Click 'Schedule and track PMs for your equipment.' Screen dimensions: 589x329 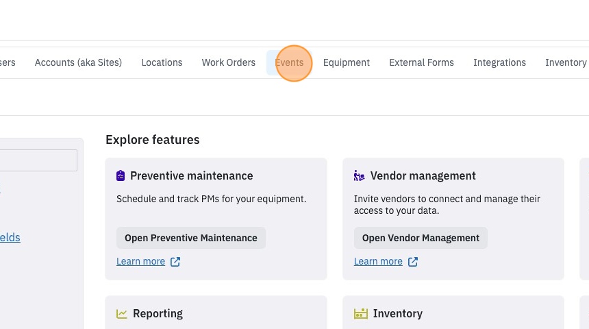pos(211,199)
